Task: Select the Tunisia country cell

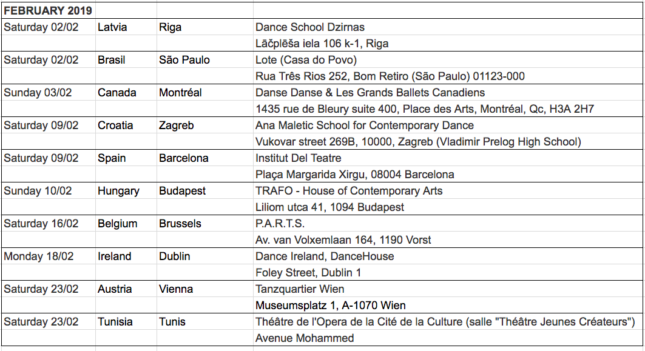Action: click(126, 322)
